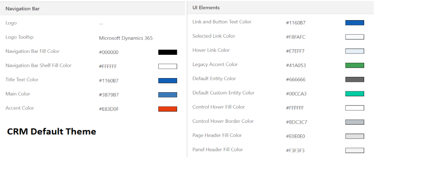This screenshot has width=444, height=190.
Task: Click the Panel Header Fill Color swatch
Action: (x=354, y=151)
